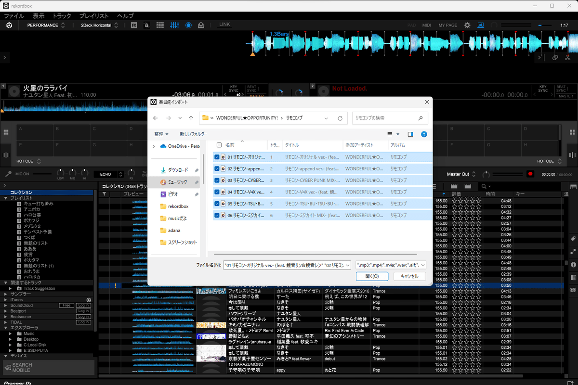Click the Beatport Log in button
This screenshot has width=578, height=385.
tap(83, 311)
